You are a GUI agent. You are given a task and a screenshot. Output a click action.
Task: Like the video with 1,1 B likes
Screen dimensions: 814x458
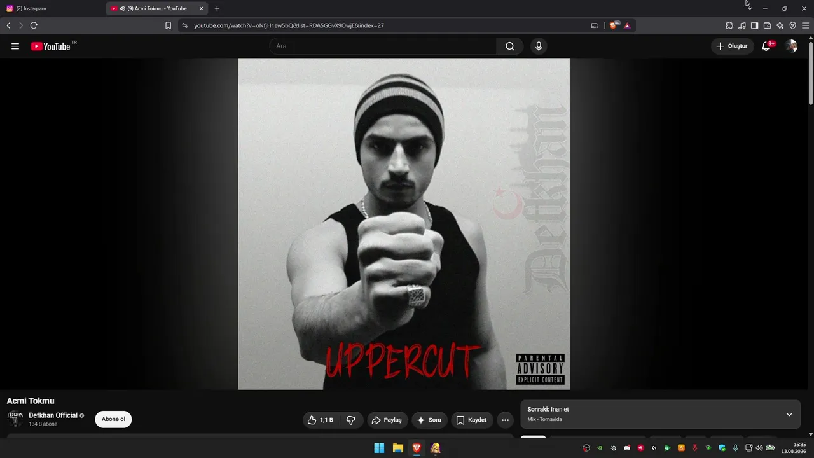(321, 420)
